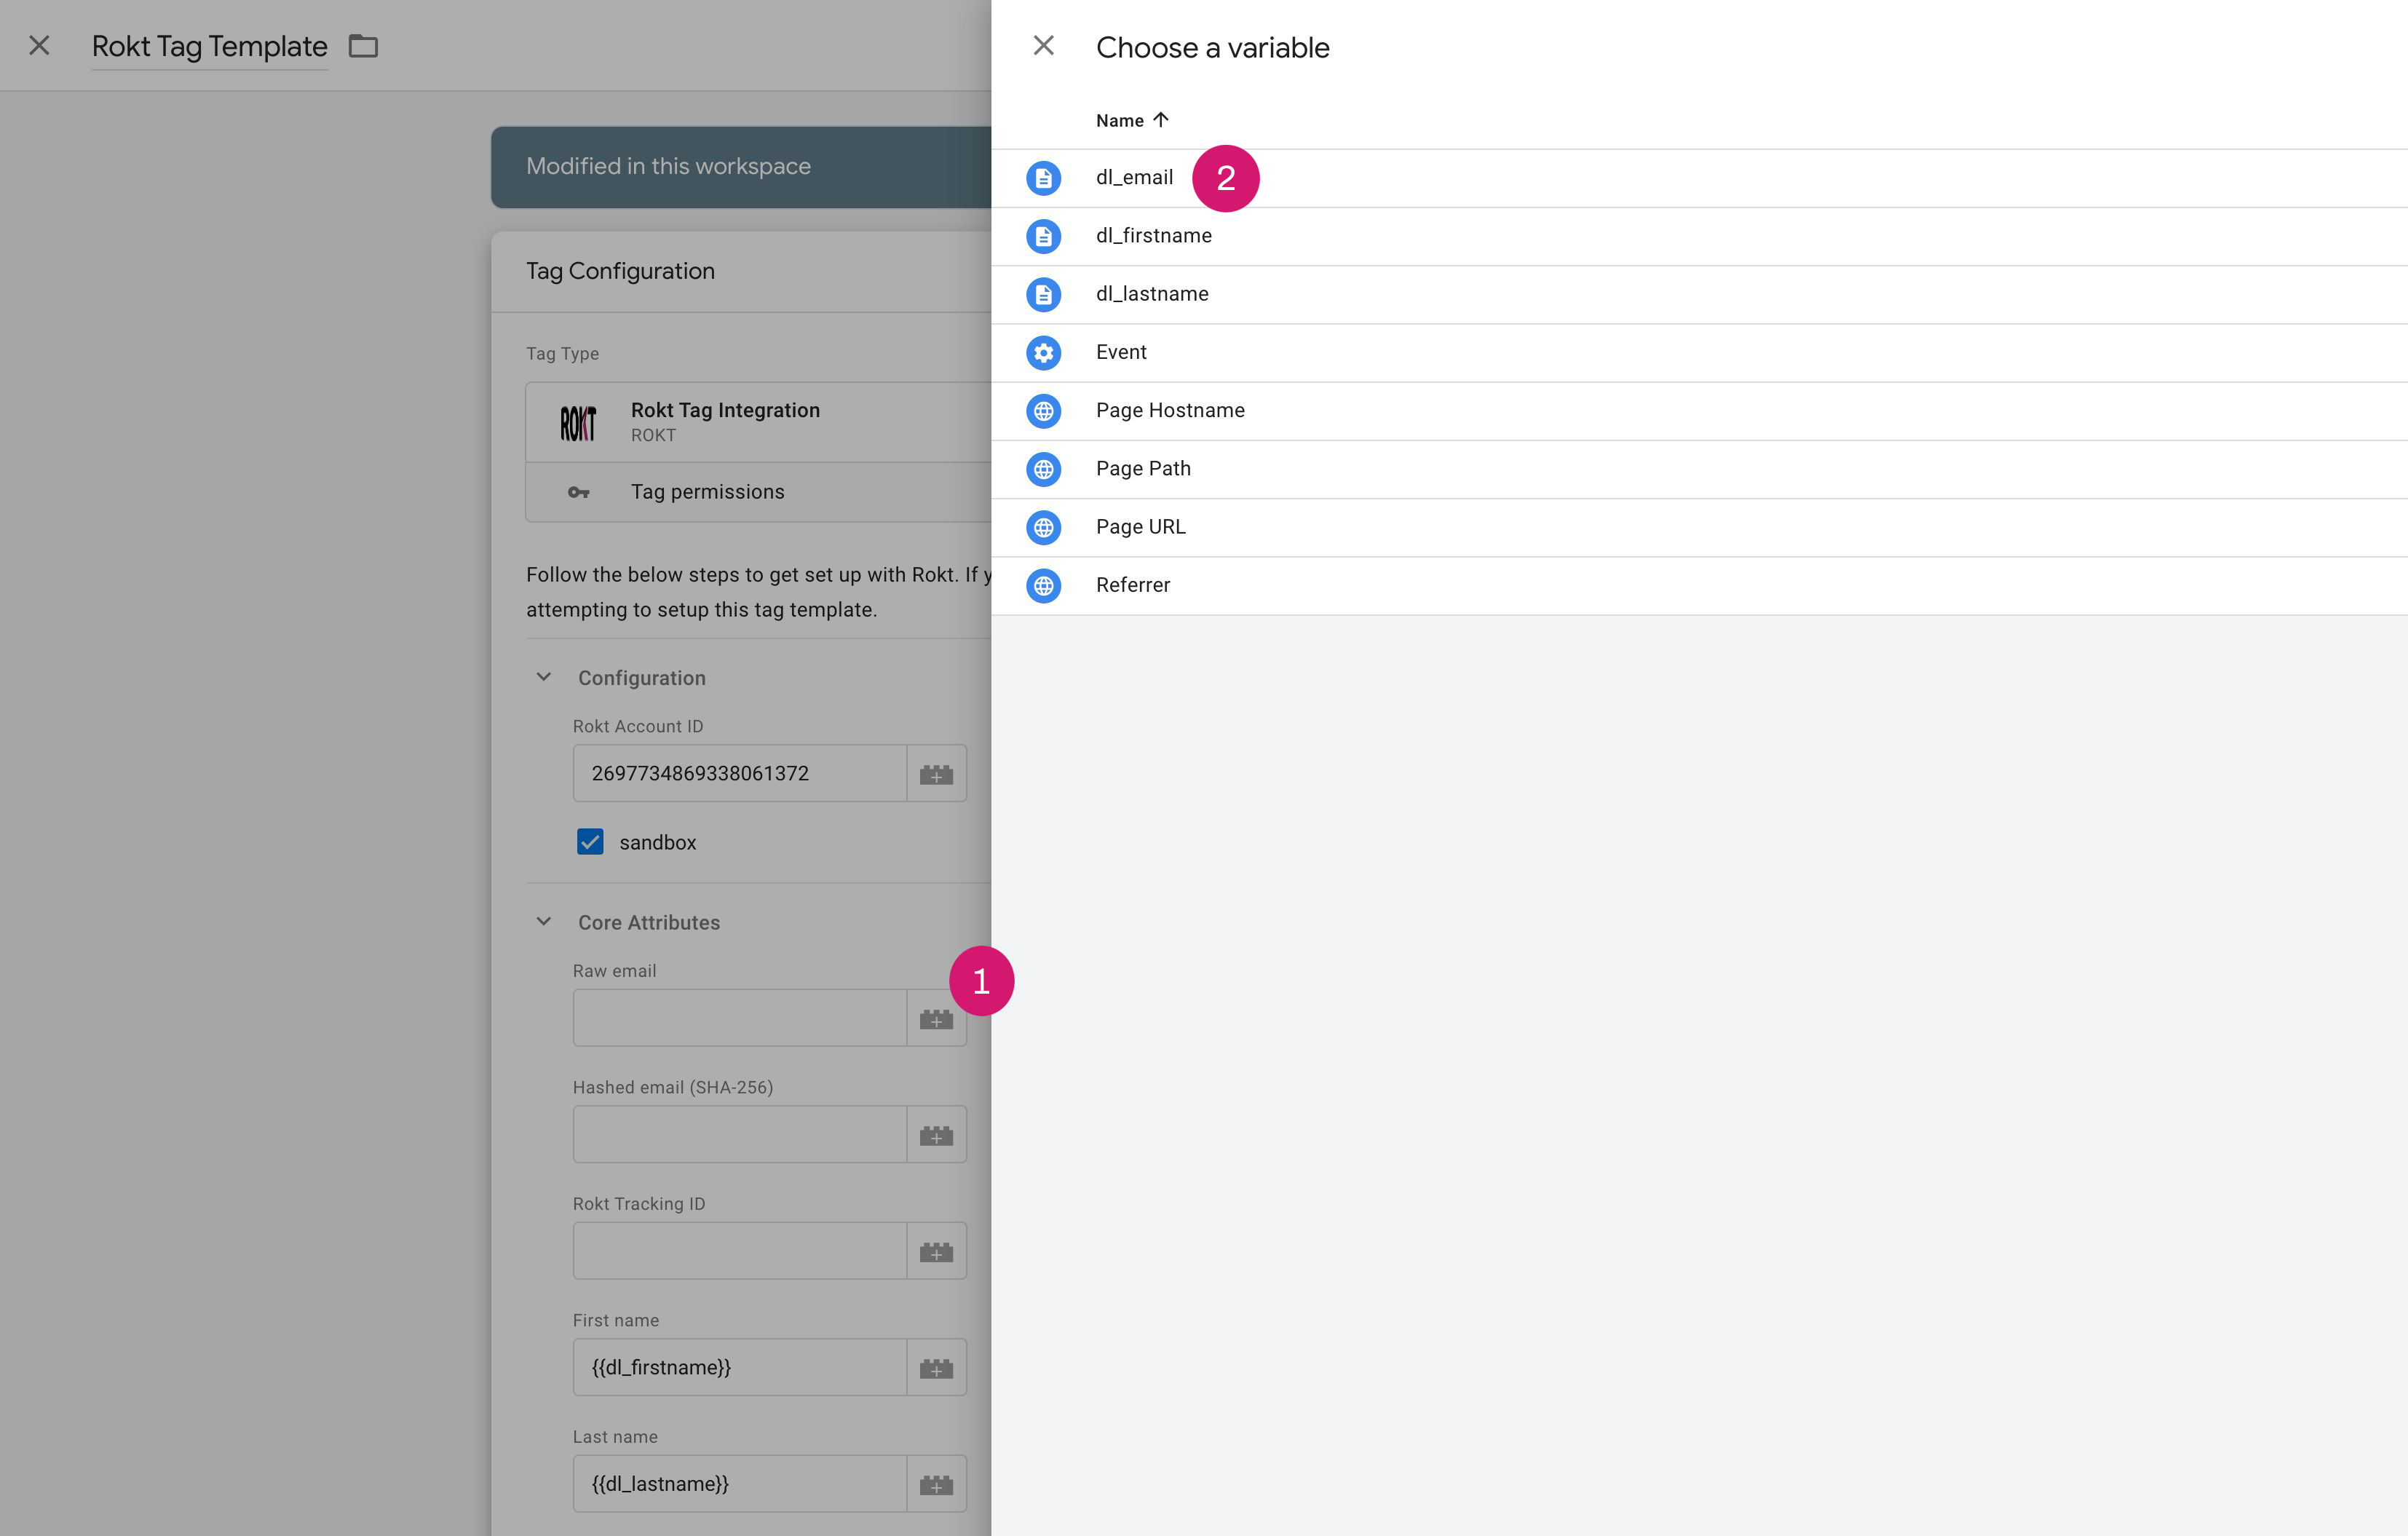Viewport: 2408px width, 1536px height.
Task: Uncheck the sandbox checkbox
Action: tap(590, 842)
